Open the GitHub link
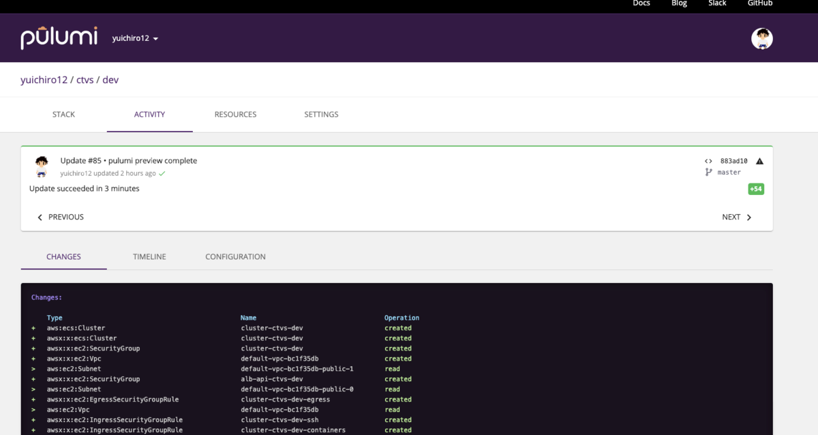Viewport: 818px width, 435px height. coord(760,3)
